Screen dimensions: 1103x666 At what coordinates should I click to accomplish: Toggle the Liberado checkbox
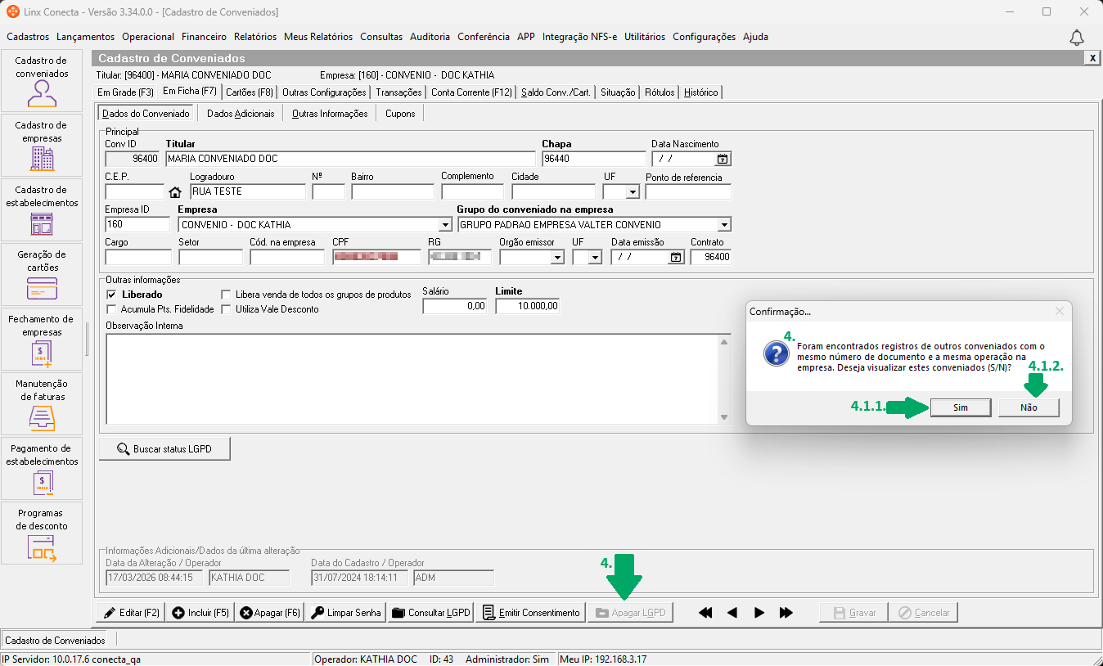(x=112, y=295)
